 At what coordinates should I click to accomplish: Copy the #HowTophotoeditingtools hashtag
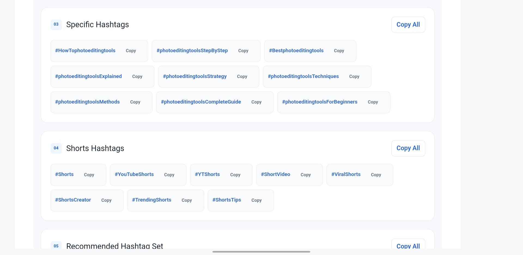coord(131,51)
